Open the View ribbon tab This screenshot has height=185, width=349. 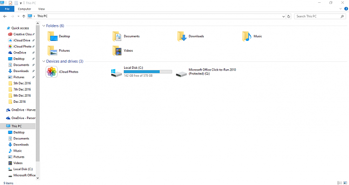[41, 9]
